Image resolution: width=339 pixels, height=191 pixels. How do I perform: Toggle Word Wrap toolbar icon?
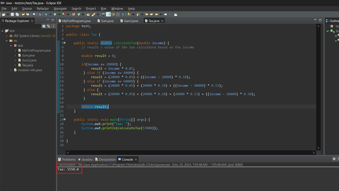113,14
